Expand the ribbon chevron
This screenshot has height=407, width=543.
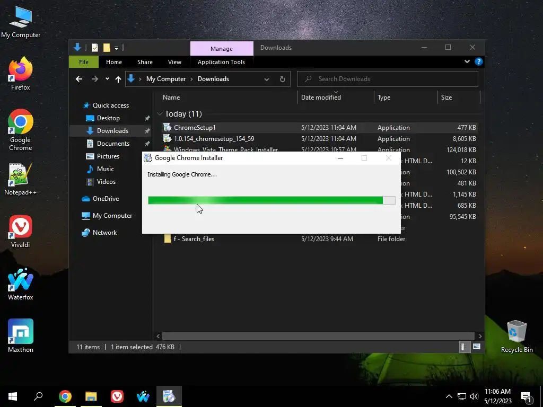point(467,61)
